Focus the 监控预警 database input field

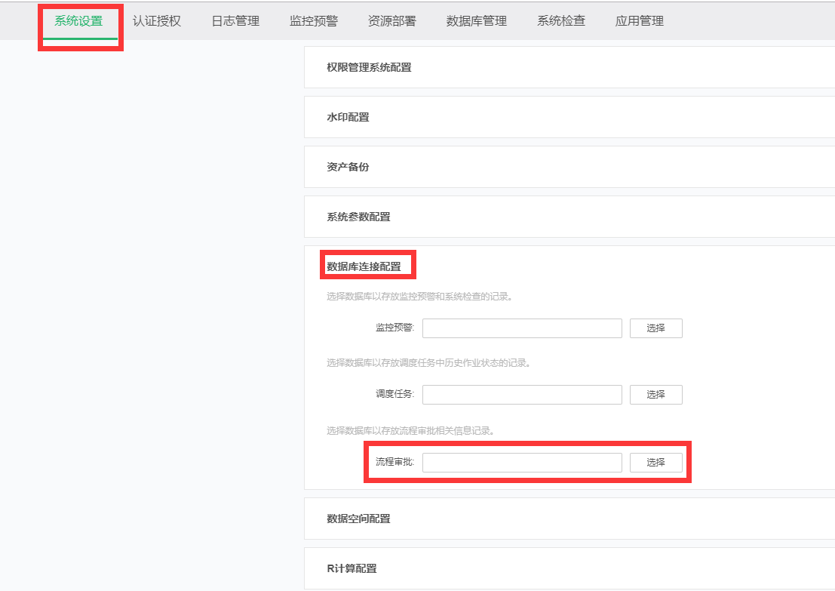522,328
